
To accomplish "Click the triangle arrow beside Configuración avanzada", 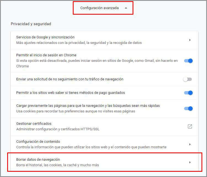I will tap(126, 8).
